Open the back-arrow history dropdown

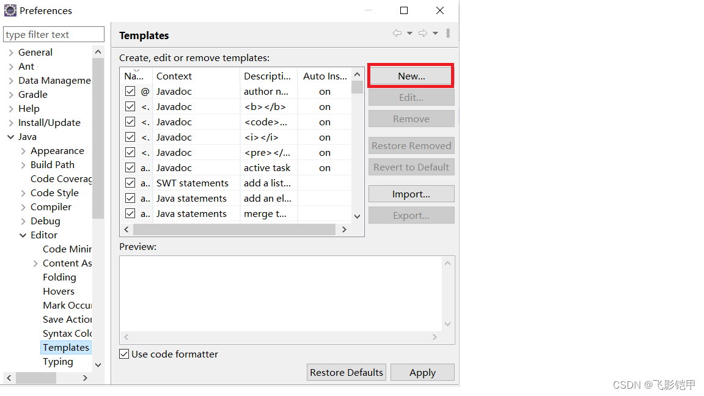pyautogui.click(x=409, y=33)
